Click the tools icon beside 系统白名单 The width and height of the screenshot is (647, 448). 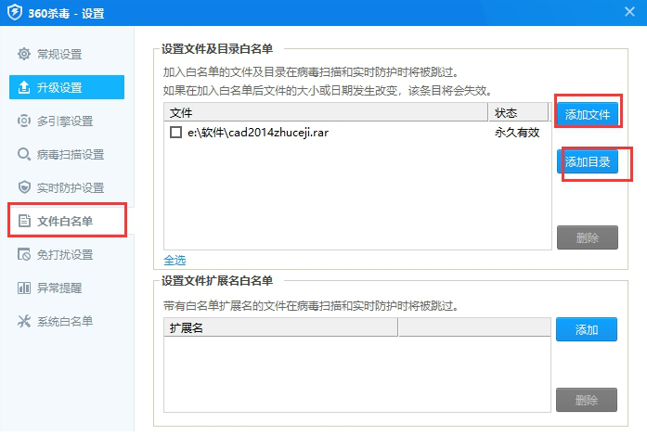coord(24,321)
